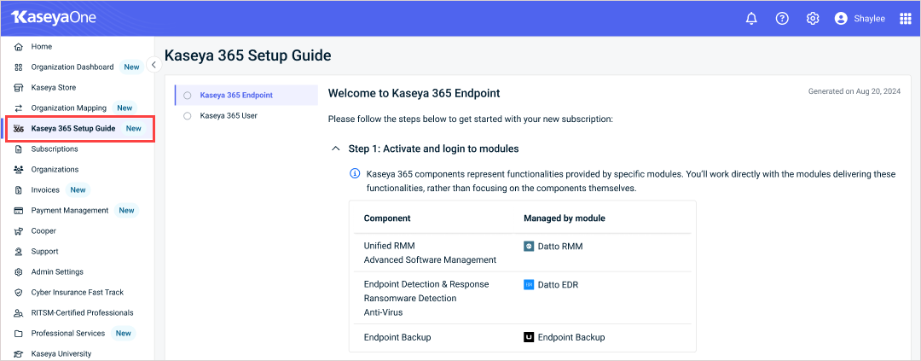Switch to Kaseya 365 User guide

[x=246, y=116]
